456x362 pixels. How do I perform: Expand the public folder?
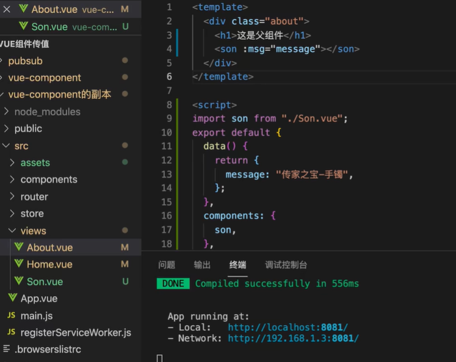tap(6, 128)
